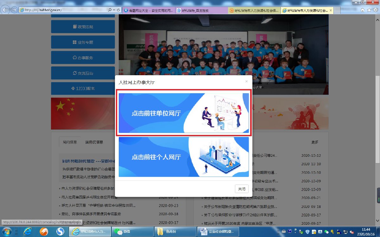Viewport: 380px width, 237px height.
Task: Open the 交流互动 sidebar menu
Action: (83, 73)
